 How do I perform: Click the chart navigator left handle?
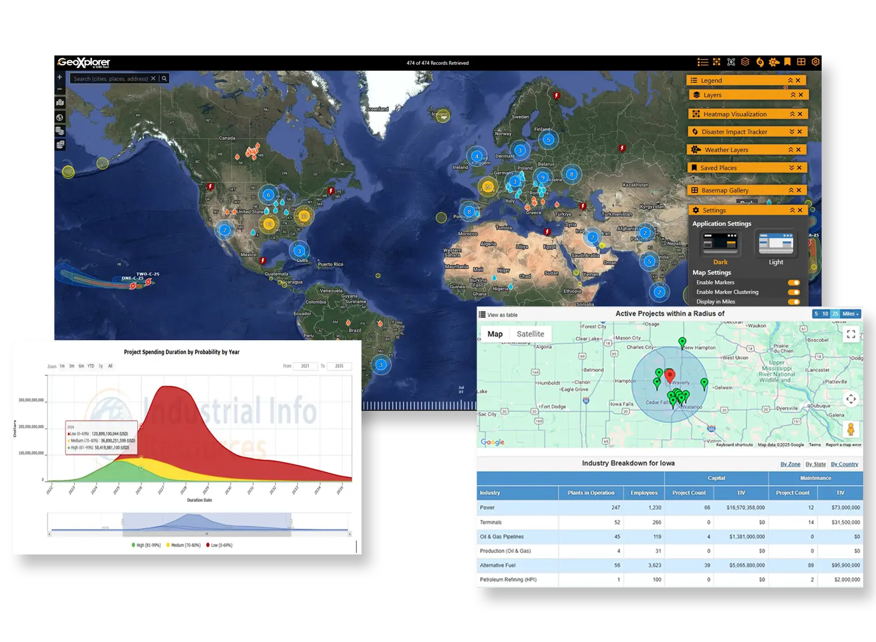pos(123,522)
